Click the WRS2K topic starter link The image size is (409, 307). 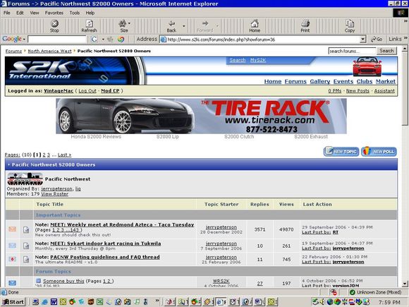point(221,281)
